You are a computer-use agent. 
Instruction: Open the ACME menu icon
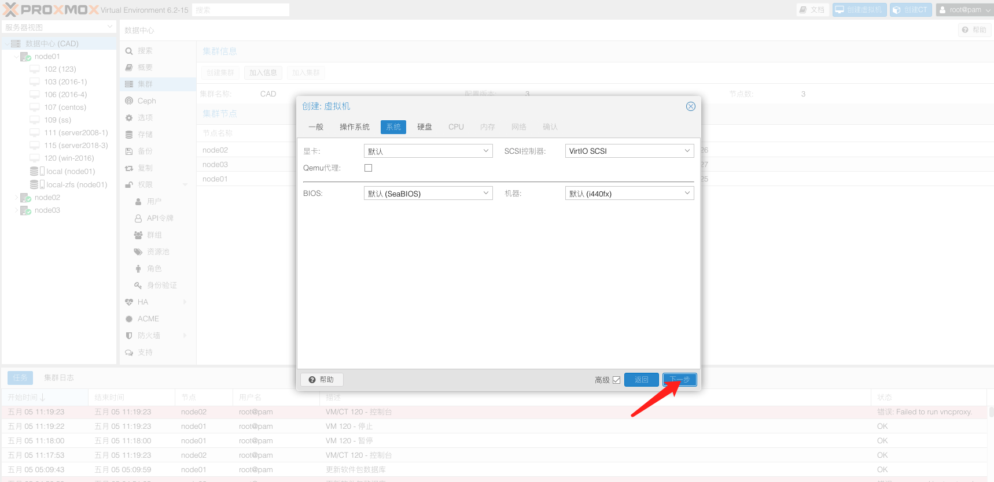(x=129, y=319)
